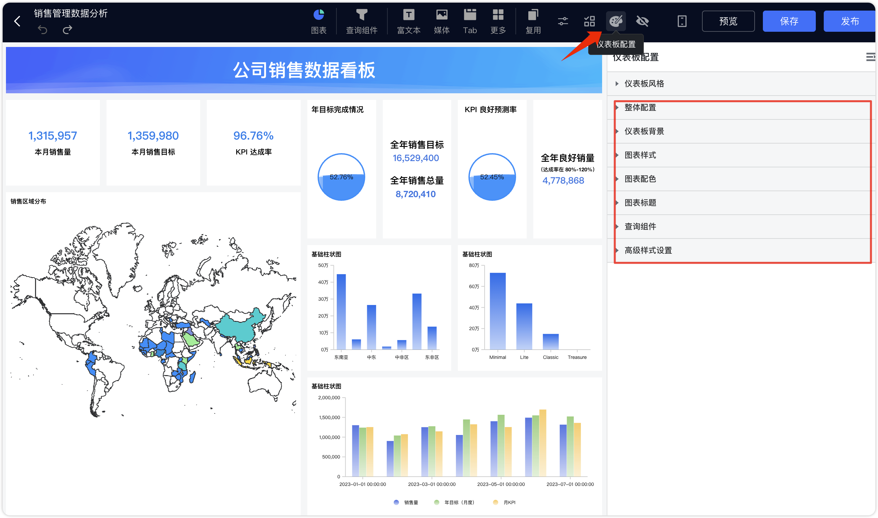The width and height of the screenshot is (878, 518).
Task: Open the 图表 chart component menu
Action: 319,21
